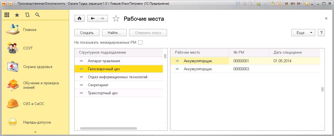The width and height of the screenshot is (334, 136).
Task: Sort by the Дата спецоценки column header
Action: [288, 53]
